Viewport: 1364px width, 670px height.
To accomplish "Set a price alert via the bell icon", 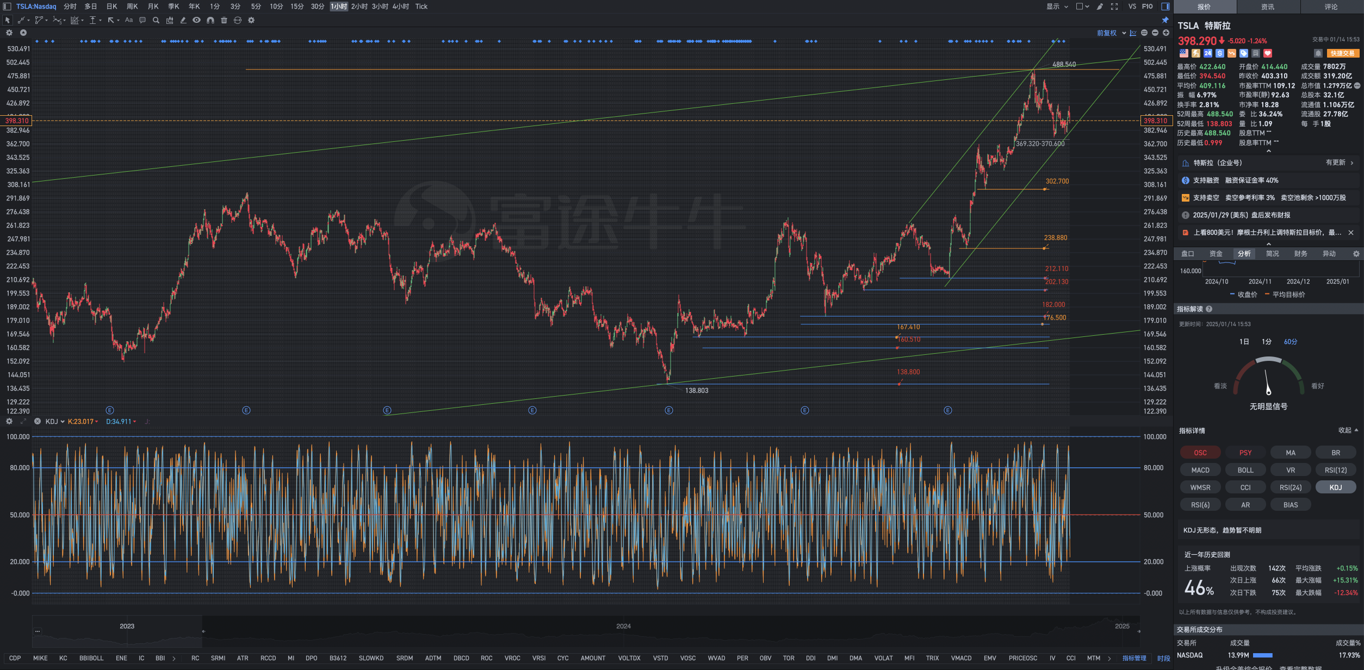I will 1318,53.
